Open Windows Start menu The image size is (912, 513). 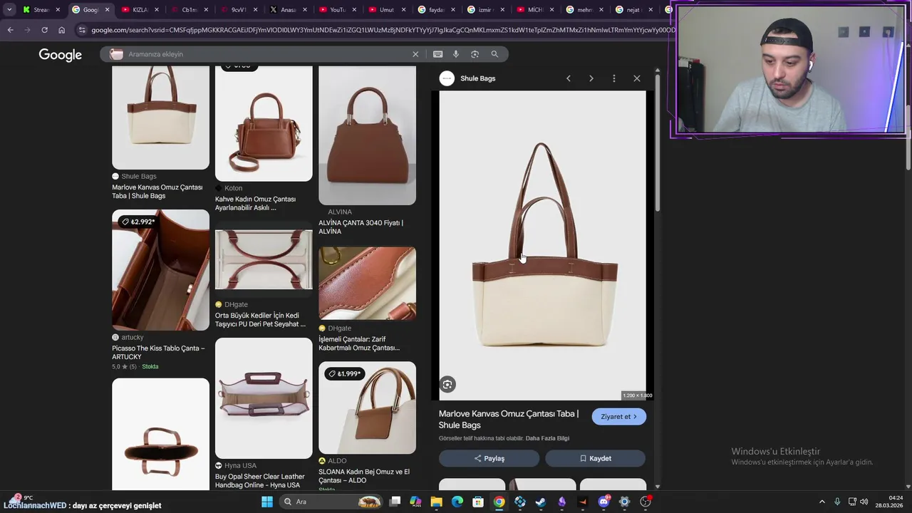click(x=266, y=502)
